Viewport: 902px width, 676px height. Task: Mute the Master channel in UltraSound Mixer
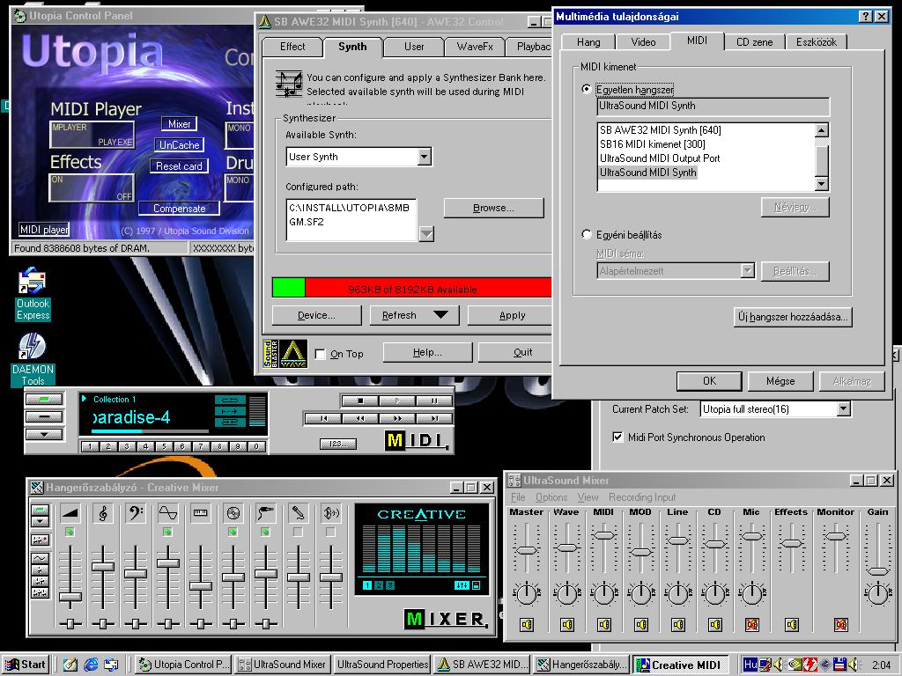(x=527, y=624)
